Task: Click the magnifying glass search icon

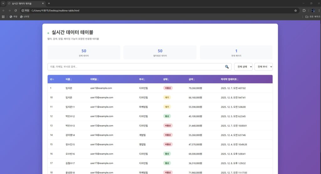Action: point(227,67)
